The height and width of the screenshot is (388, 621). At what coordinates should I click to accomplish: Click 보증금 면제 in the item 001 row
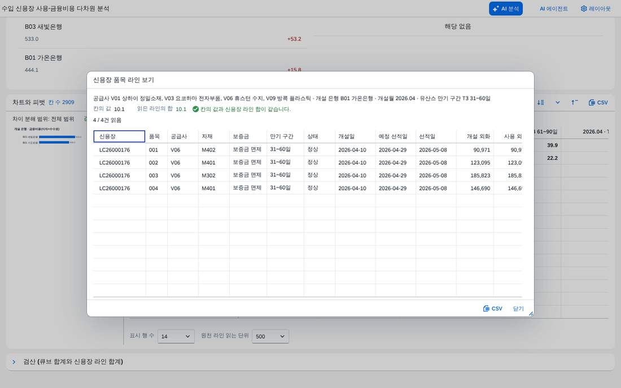(x=248, y=150)
